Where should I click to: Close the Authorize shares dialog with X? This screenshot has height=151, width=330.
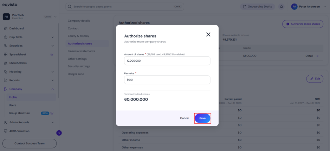(x=208, y=35)
